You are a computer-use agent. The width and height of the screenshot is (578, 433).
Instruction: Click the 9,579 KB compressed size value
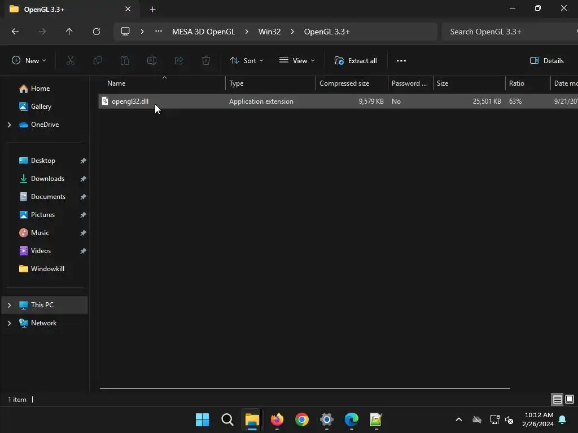point(371,101)
